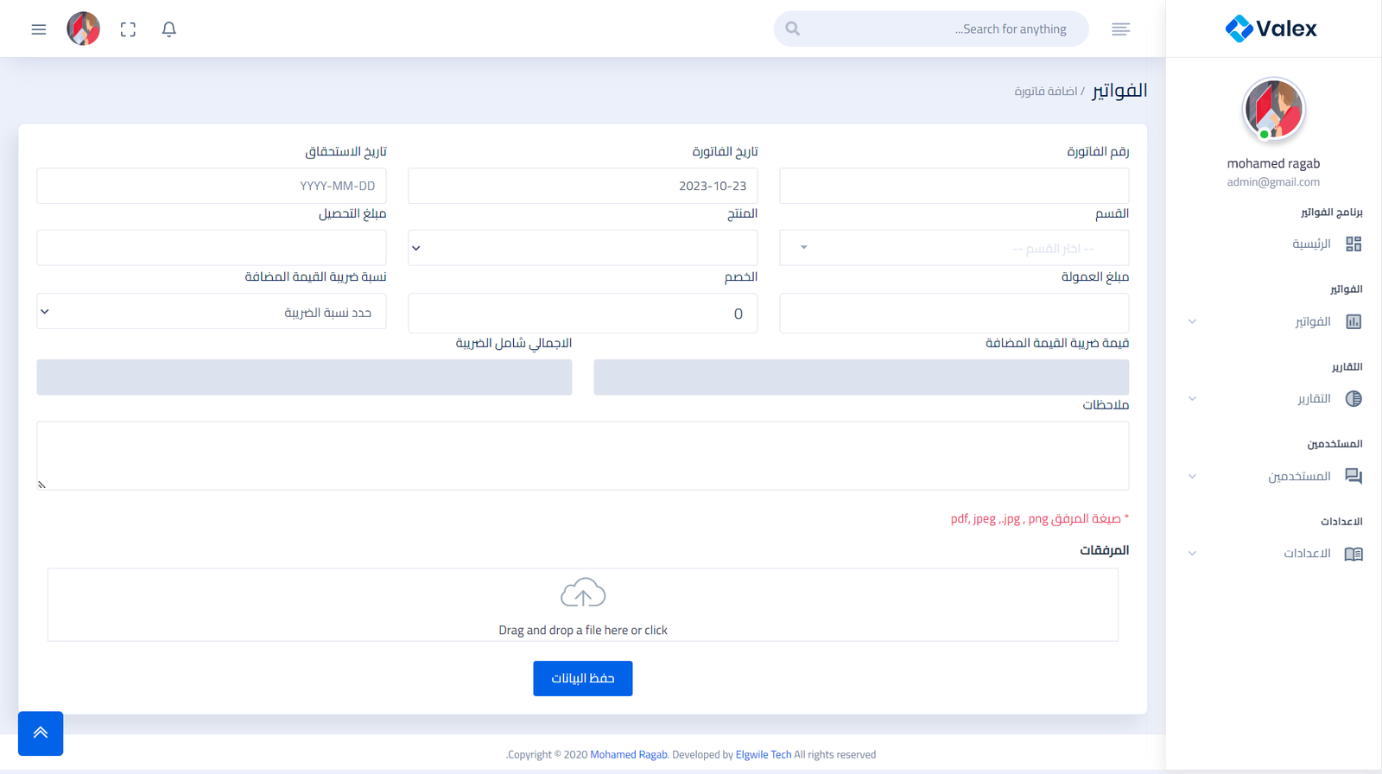Click the dashboard grid icon beside الرئيسية
1382x774 pixels.
click(x=1353, y=244)
